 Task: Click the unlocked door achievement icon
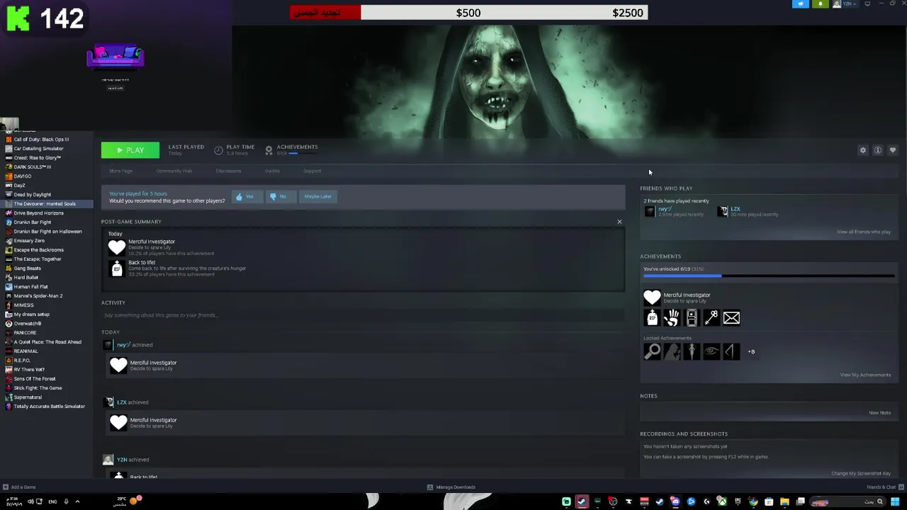point(692,318)
